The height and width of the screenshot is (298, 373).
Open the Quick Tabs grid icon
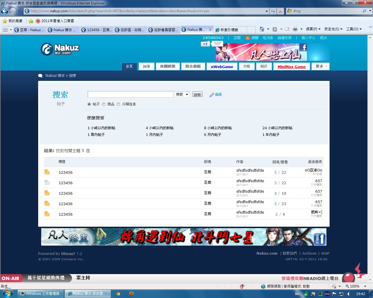click(5, 30)
